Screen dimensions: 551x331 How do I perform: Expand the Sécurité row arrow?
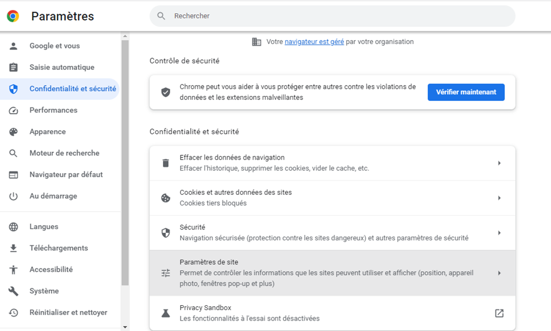[x=499, y=233]
